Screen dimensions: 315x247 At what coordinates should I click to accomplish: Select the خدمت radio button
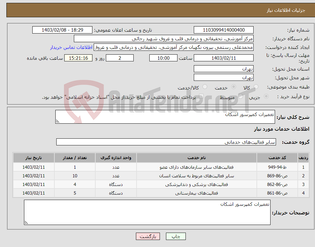click(233, 87)
